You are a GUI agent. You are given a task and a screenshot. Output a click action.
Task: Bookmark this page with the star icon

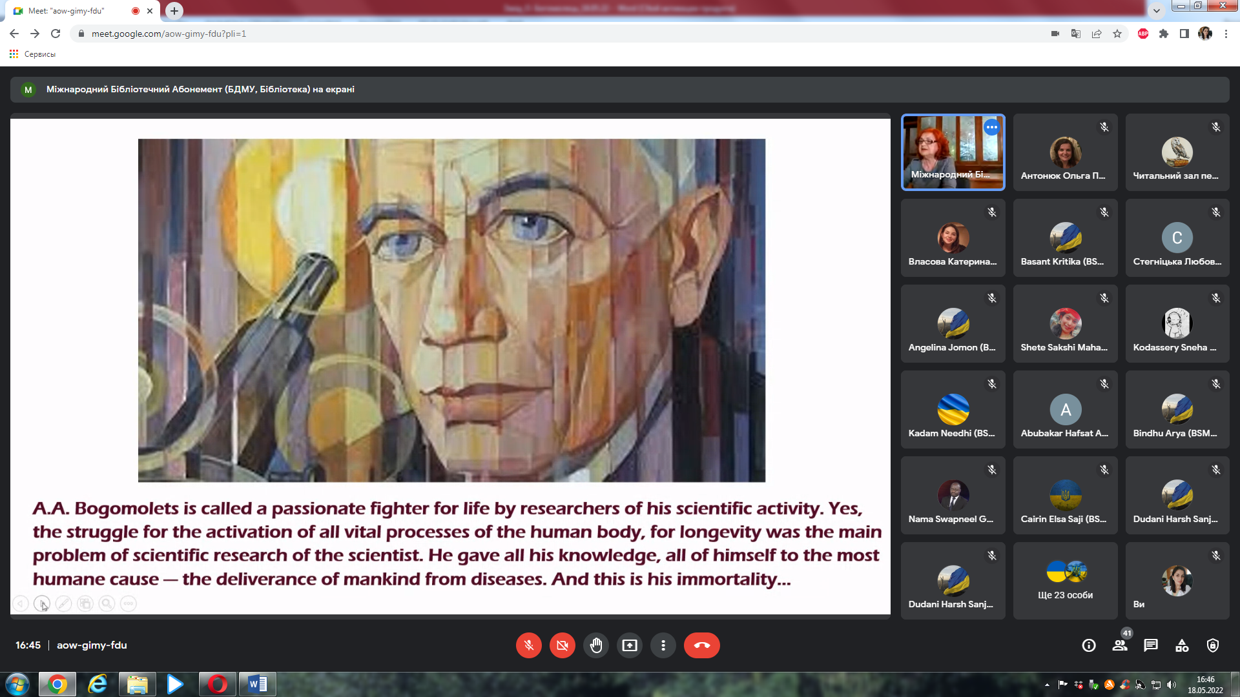[x=1117, y=34]
